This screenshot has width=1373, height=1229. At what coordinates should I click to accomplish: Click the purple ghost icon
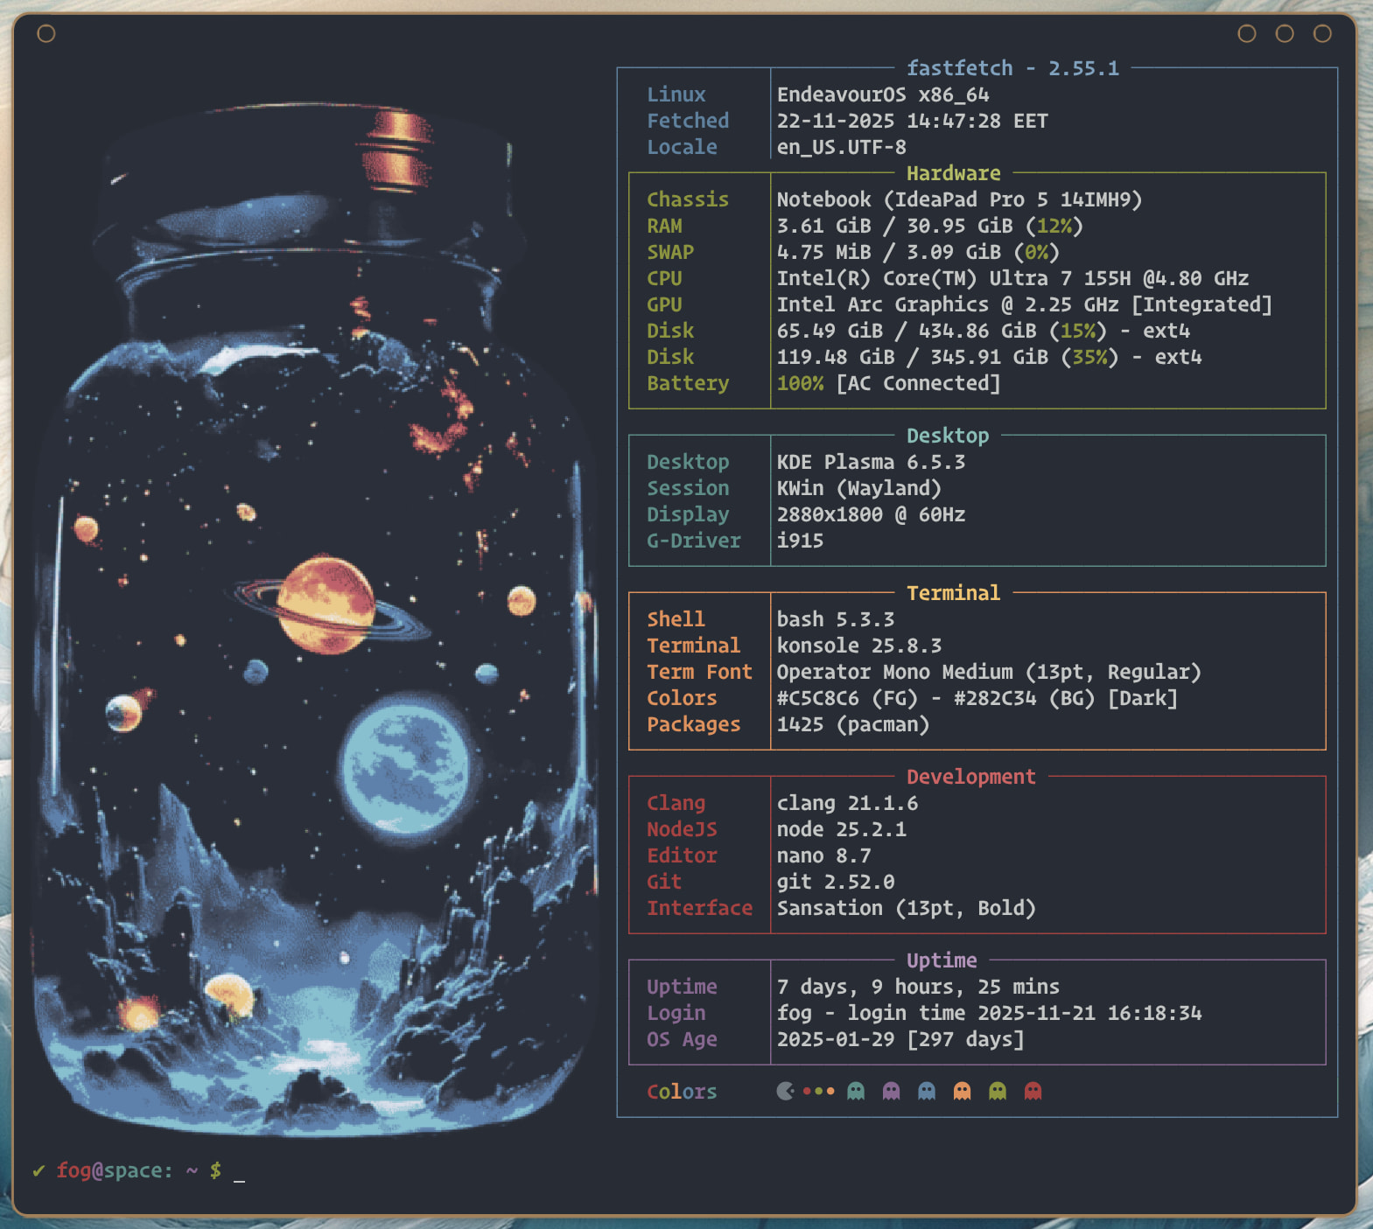[x=891, y=1091]
